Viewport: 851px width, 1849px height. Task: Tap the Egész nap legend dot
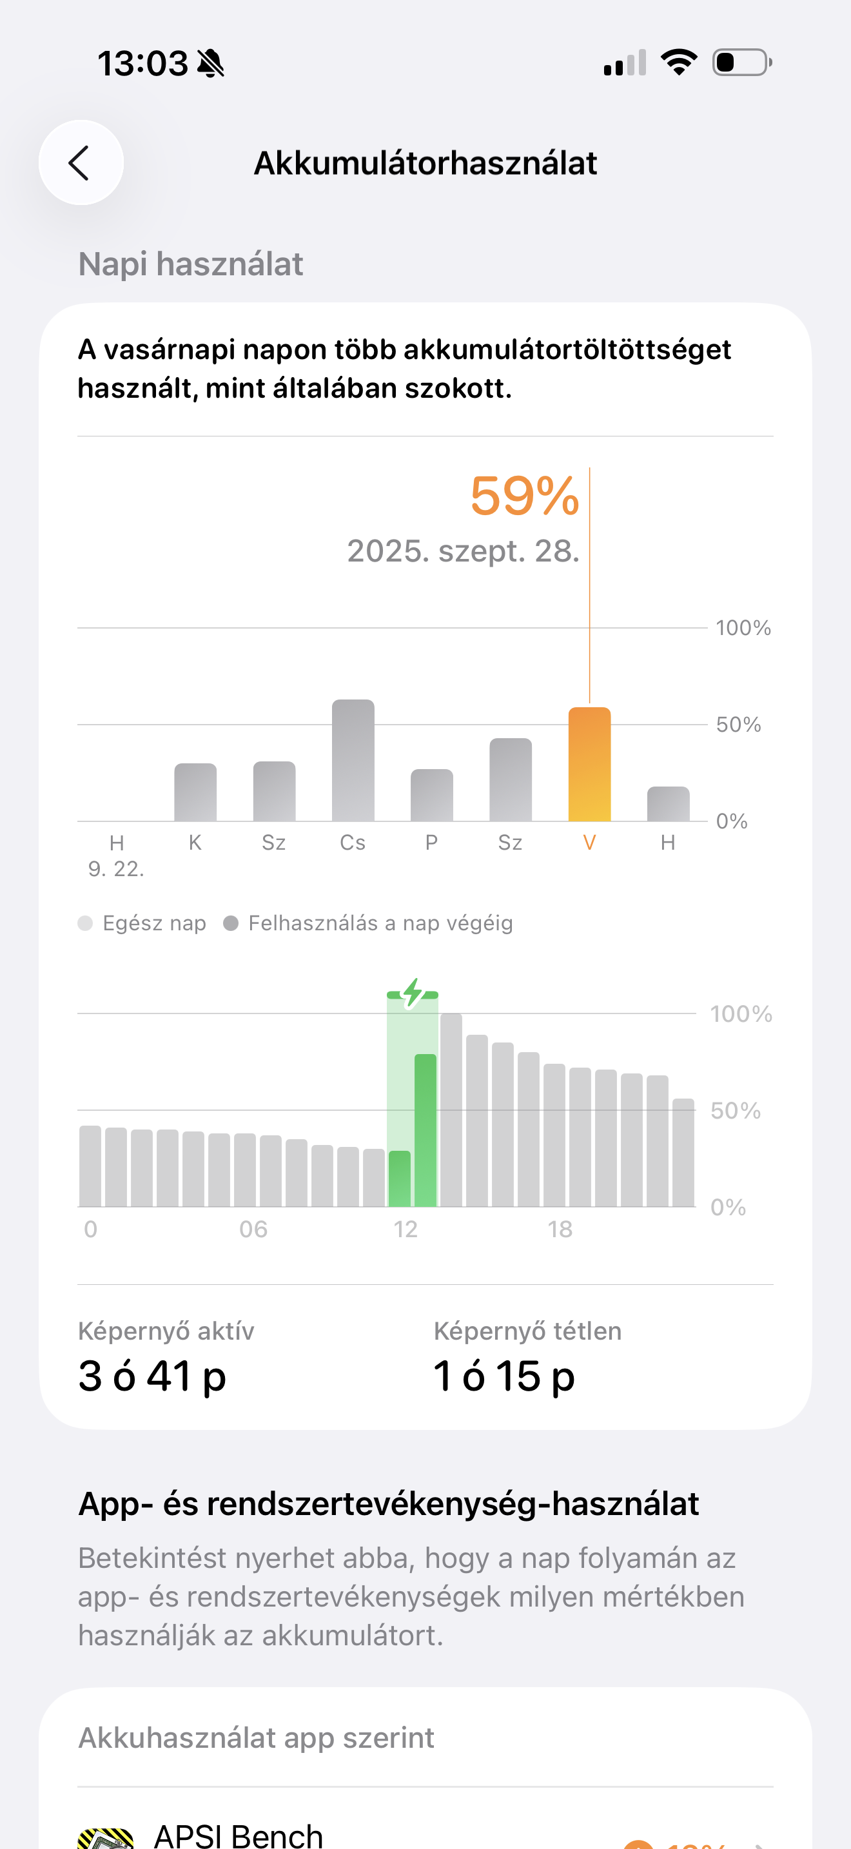coord(85,923)
